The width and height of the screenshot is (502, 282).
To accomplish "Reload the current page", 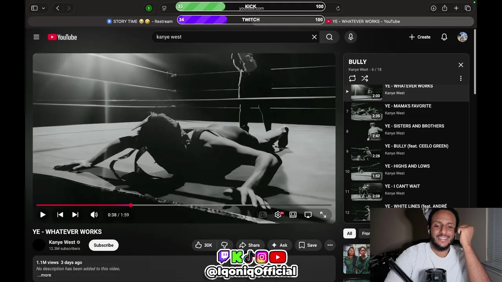I will click(338, 8).
